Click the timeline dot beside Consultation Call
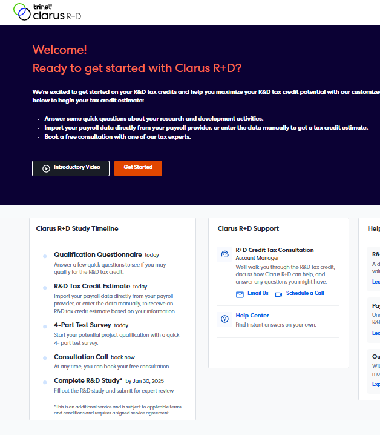380x435 pixels. pyautogui.click(x=45, y=358)
